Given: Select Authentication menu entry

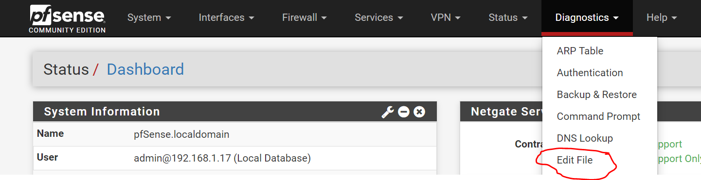Looking at the screenshot, I should [590, 73].
